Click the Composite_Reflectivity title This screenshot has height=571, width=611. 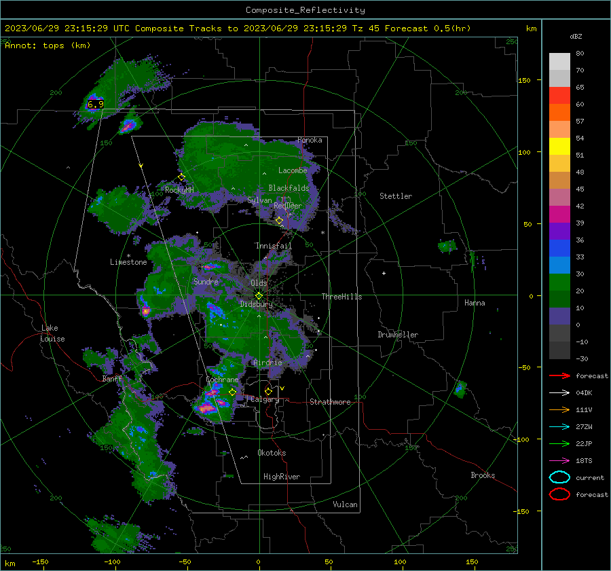tap(305, 10)
